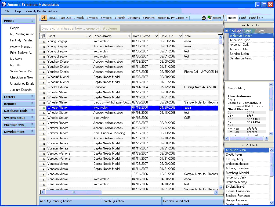This screenshot has height=207, width=275.
Task: Click the pin icon on the Woelke Edwina row
Action: click(44, 87)
